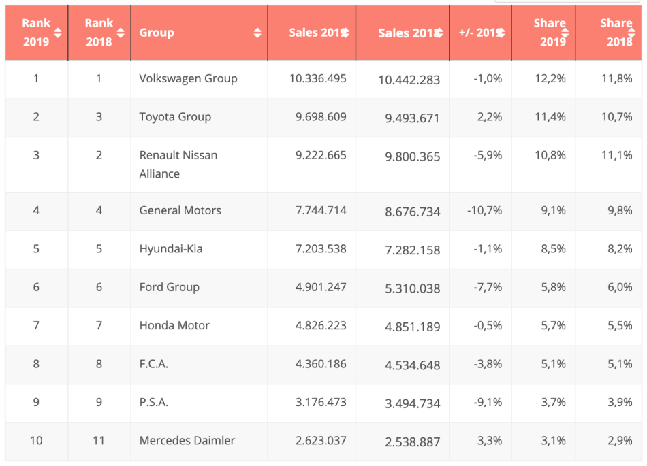The height and width of the screenshot is (466, 647).
Task: Click Volkswagen 2019 sales value 10.336.495
Action: pos(318,78)
